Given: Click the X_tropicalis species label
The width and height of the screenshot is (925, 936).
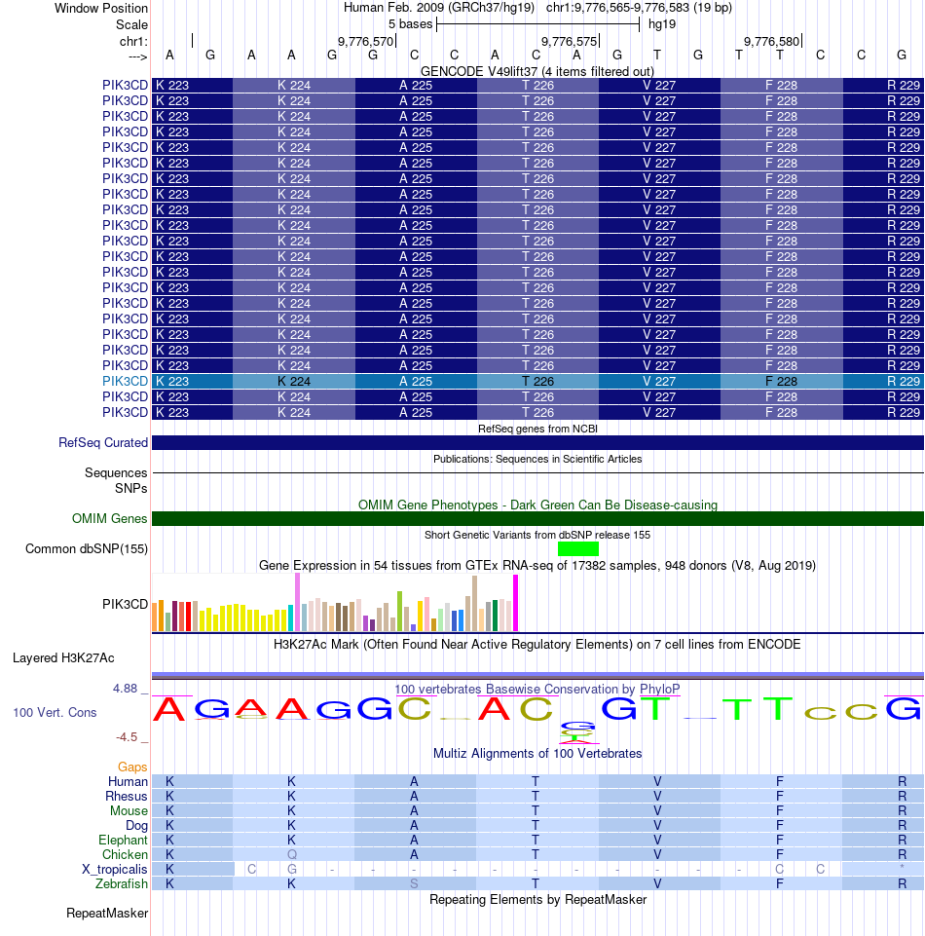Looking at the screenshot, I should (115, 869).
